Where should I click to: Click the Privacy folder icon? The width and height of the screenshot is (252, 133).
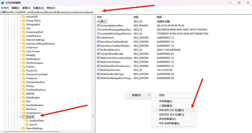pos(24,86)
